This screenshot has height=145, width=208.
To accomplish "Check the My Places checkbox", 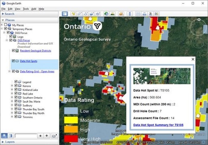I will coord(5,25).
